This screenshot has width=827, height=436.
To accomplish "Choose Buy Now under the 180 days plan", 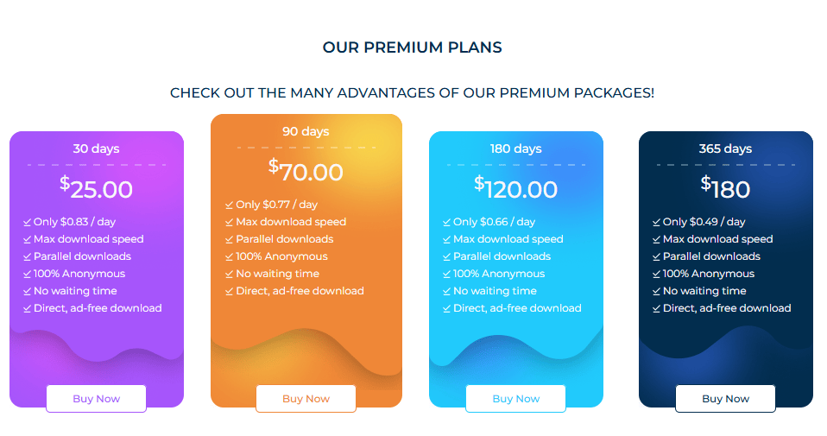I will pyautogui.click(x=515, y=399).
